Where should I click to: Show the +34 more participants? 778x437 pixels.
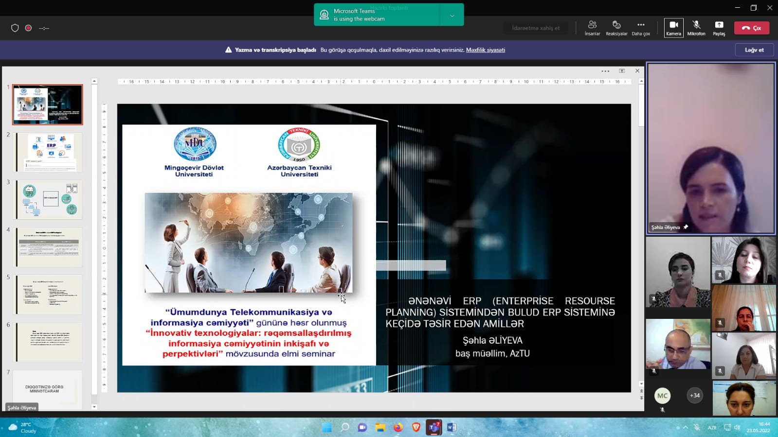(x=695, y=395)
